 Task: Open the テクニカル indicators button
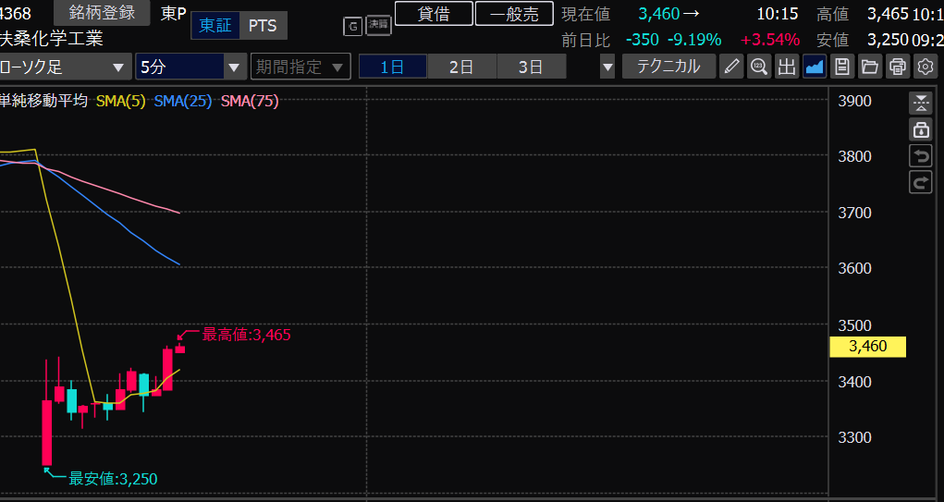668,67
